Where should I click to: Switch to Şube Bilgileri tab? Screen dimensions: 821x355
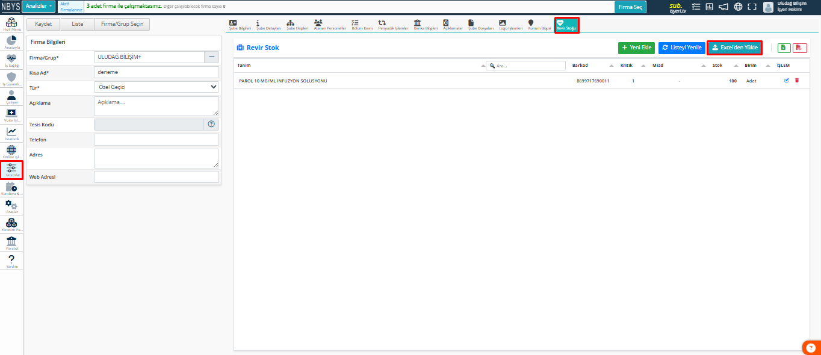(240, 25)
